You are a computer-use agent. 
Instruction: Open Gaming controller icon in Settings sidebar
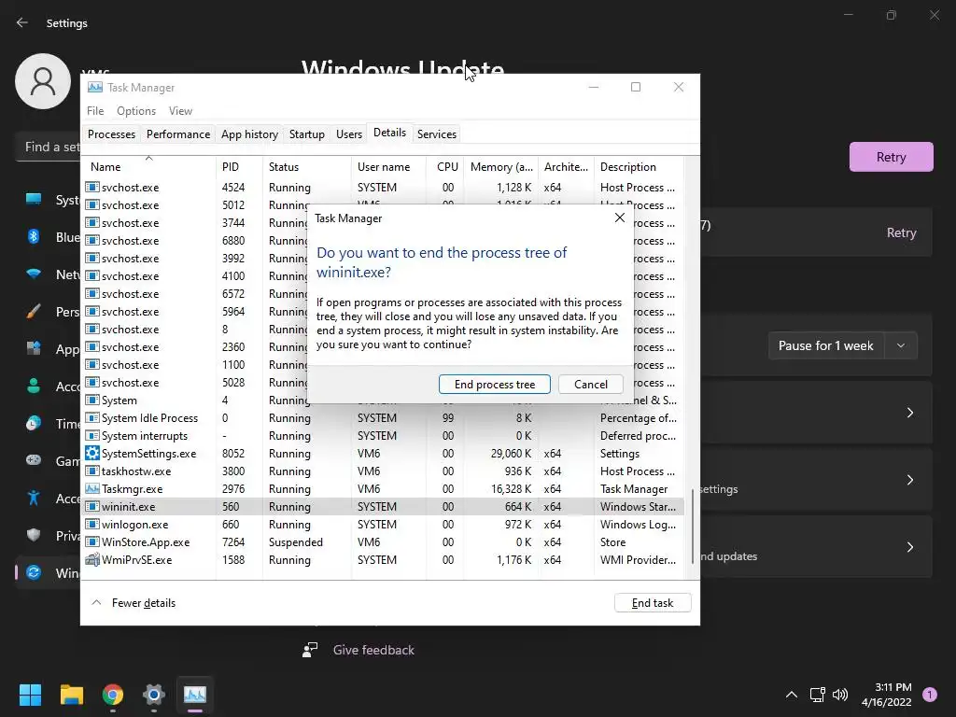pyautogui.click(x=34, y=460)
